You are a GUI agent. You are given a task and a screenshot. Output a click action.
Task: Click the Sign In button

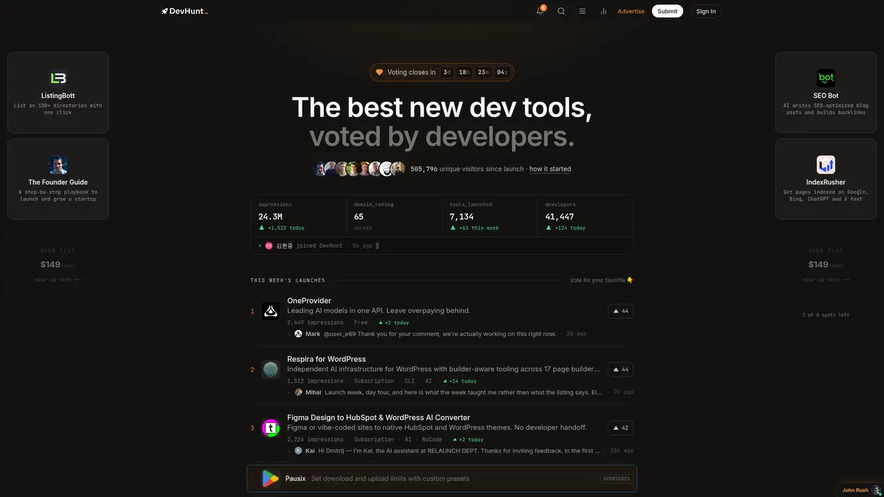tap(706, 11)
